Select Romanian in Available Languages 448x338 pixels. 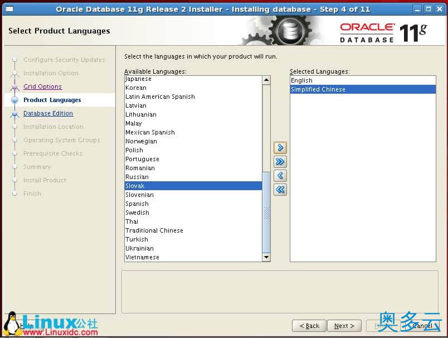193,168
